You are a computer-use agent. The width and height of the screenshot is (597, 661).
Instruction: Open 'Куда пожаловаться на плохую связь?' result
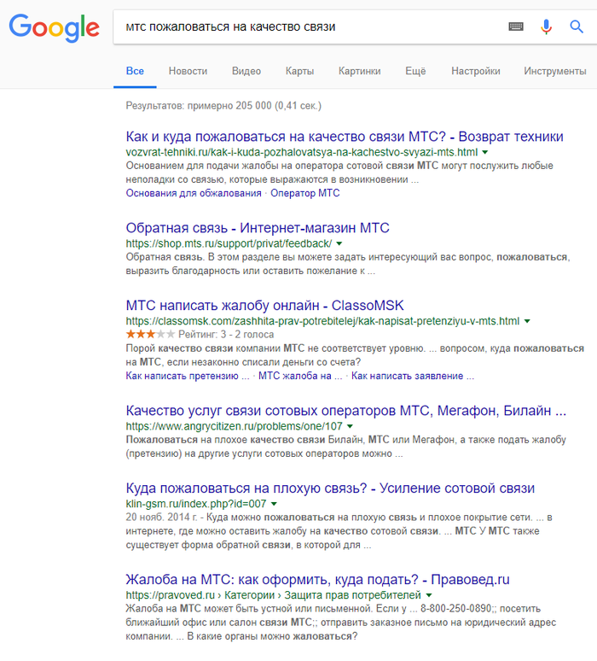330,488
